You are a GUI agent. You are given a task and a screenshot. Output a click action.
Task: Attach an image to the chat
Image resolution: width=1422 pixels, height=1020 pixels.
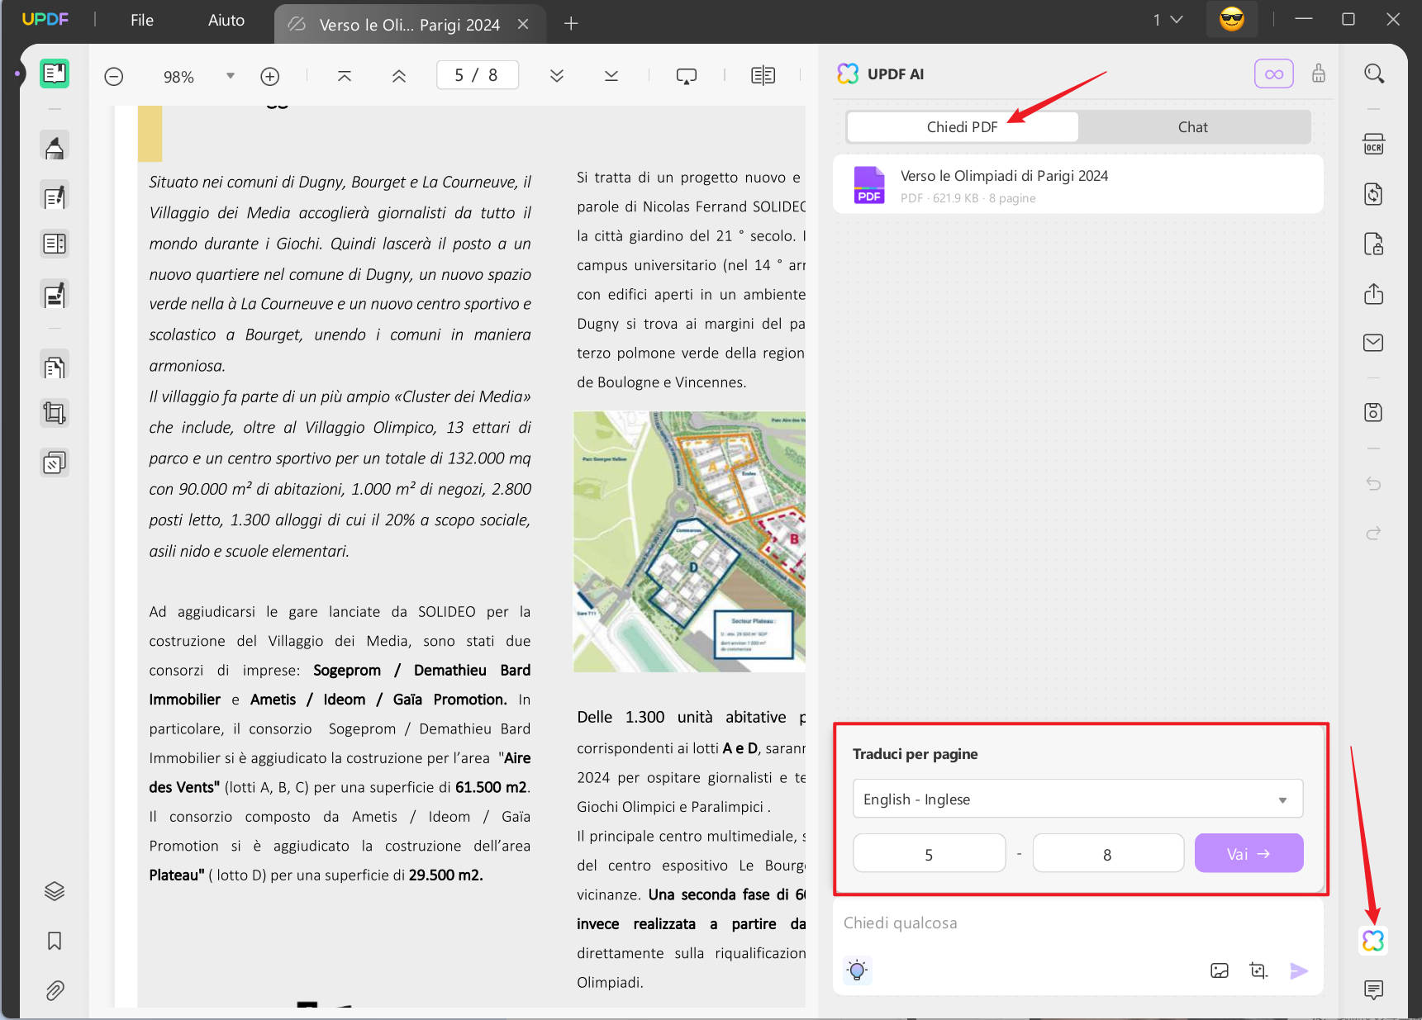pyautogui.click(x=1220, y=970)
